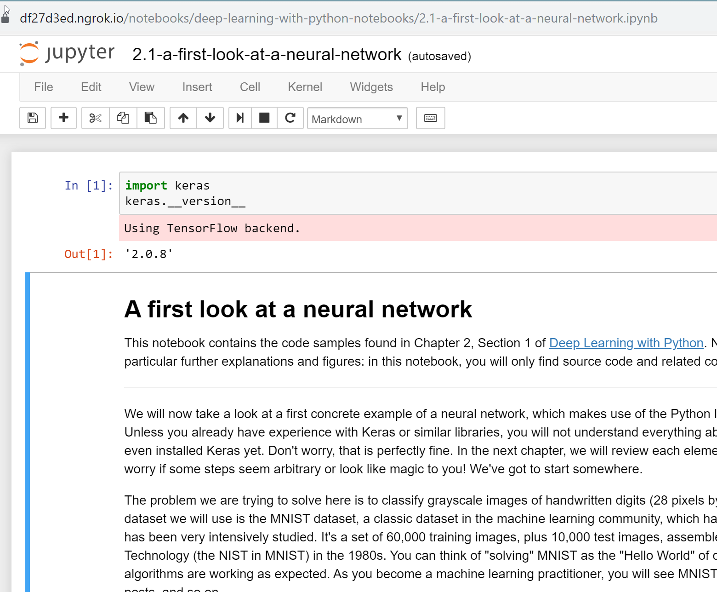717x592 pixels.
Task: Click the '2.0.8' output value
Action: tap(148, 254)
